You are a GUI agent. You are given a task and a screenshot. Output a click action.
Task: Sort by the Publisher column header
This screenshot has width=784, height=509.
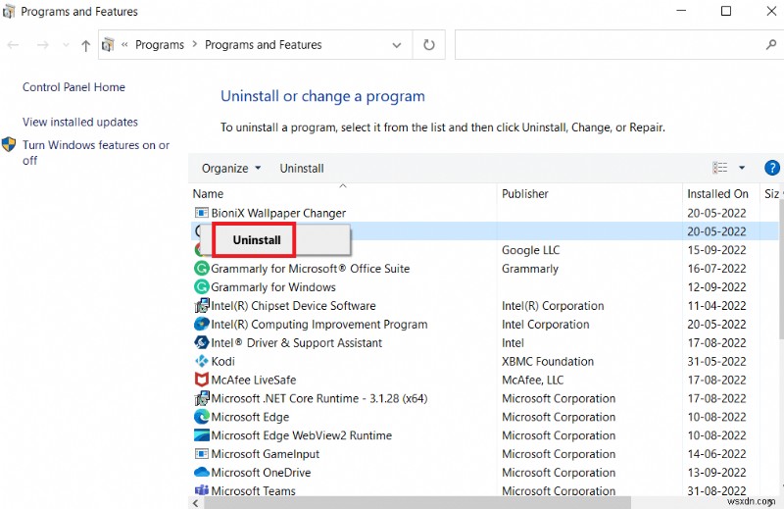(x=525, y=194)
